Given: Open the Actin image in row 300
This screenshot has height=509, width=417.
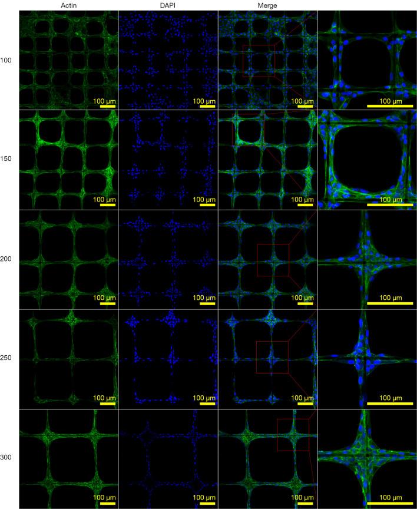Looking at the screenshot, I should [x=68, y=458].
